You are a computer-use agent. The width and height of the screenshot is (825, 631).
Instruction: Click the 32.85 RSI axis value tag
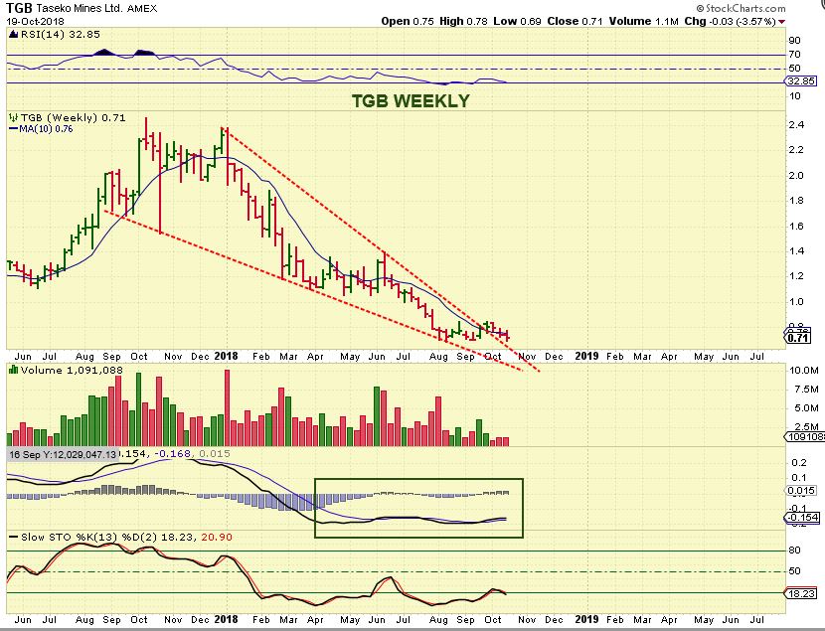pos(801,80)
